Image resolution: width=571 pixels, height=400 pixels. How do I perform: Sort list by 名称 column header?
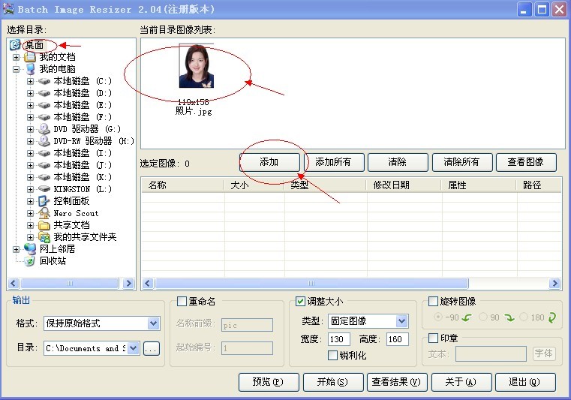[182, 185]
